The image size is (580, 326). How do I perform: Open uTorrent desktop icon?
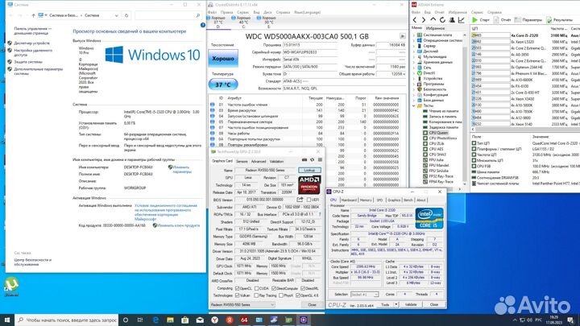click(x=11, y=286)
